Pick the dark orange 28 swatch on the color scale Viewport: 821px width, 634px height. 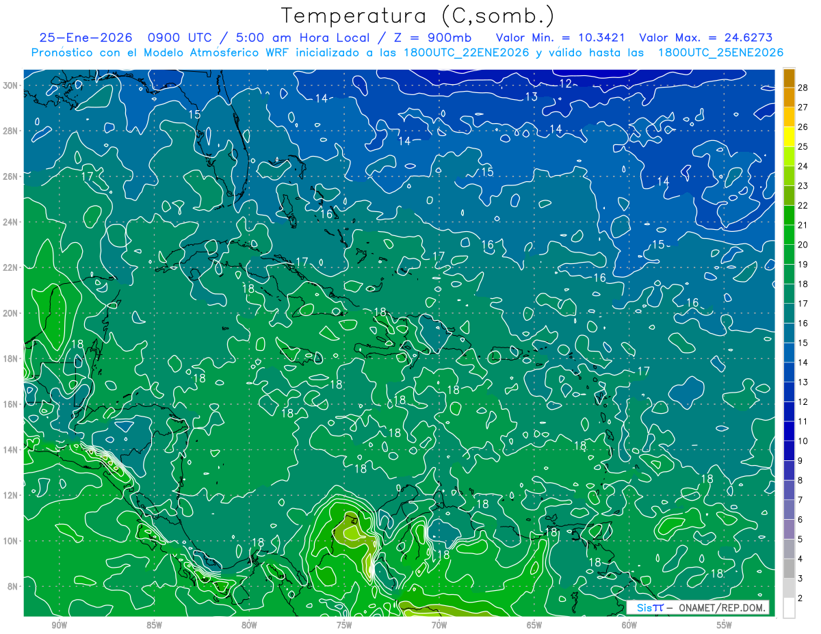[x=789, y=79]
